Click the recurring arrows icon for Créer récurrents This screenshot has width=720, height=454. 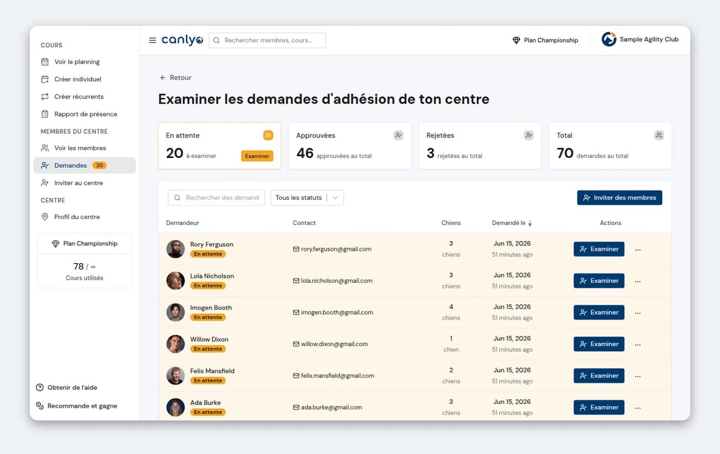(45, 96)
